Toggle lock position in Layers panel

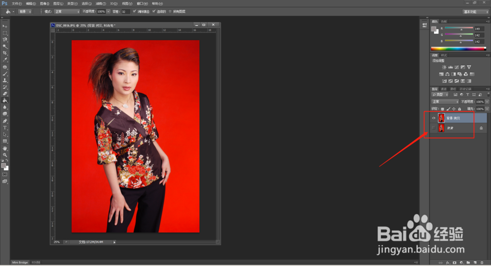pyautogui.click(x=454, y=109)
